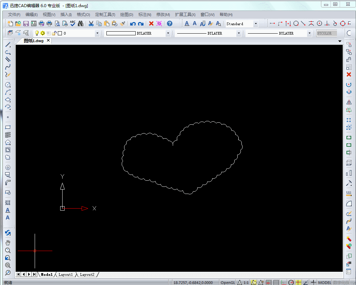Toggle MODEL space in status bar
The width and height of the screenshot is (356, 285).
pyautogui.click(x=324, y=283)
